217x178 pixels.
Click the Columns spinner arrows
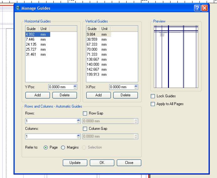(78, 136)
